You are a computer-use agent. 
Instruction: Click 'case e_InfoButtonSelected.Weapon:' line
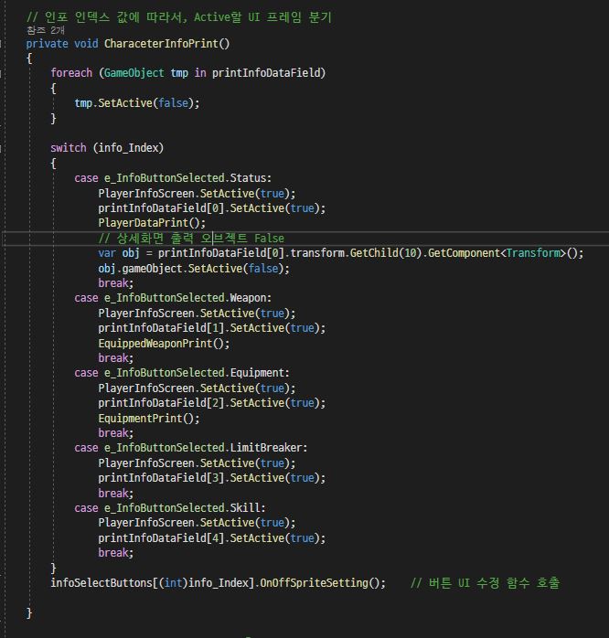tap(173, 297)
